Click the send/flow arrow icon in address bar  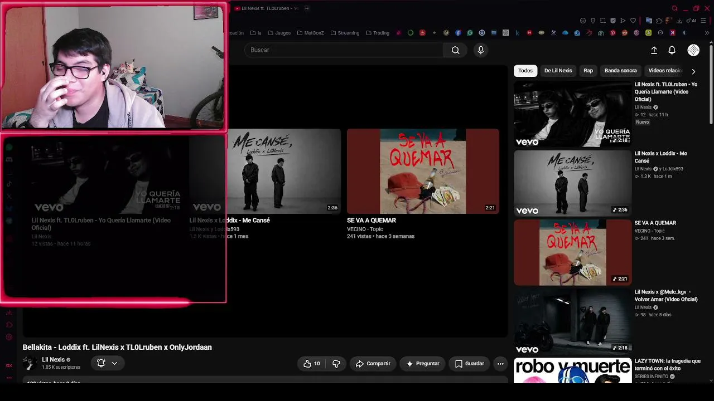click(623, 21)
